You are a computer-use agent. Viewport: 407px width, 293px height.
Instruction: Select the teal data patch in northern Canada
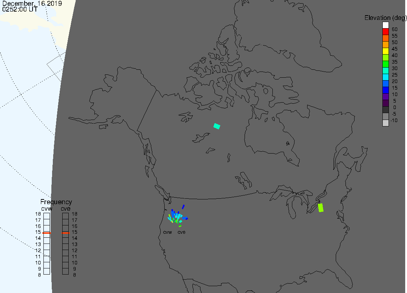click(x=217, y=126)
